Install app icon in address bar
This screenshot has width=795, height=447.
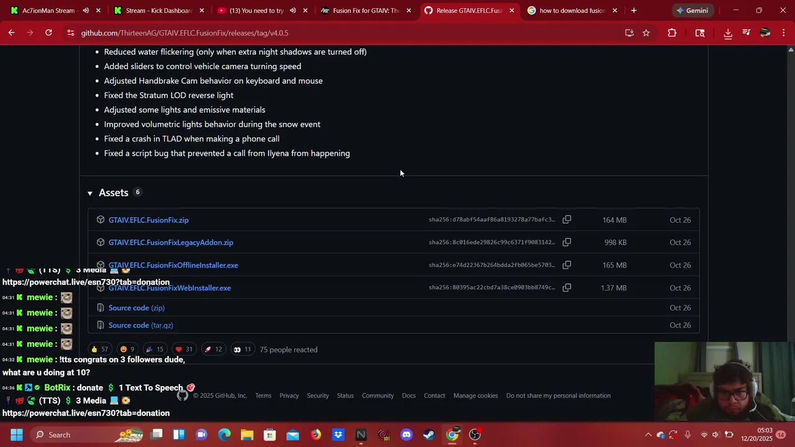pos(629,33)
